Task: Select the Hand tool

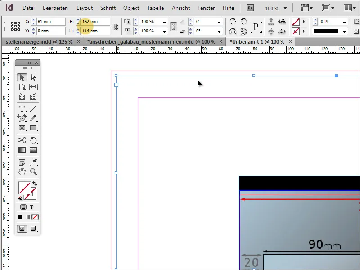Action: [x=22, y=172]
